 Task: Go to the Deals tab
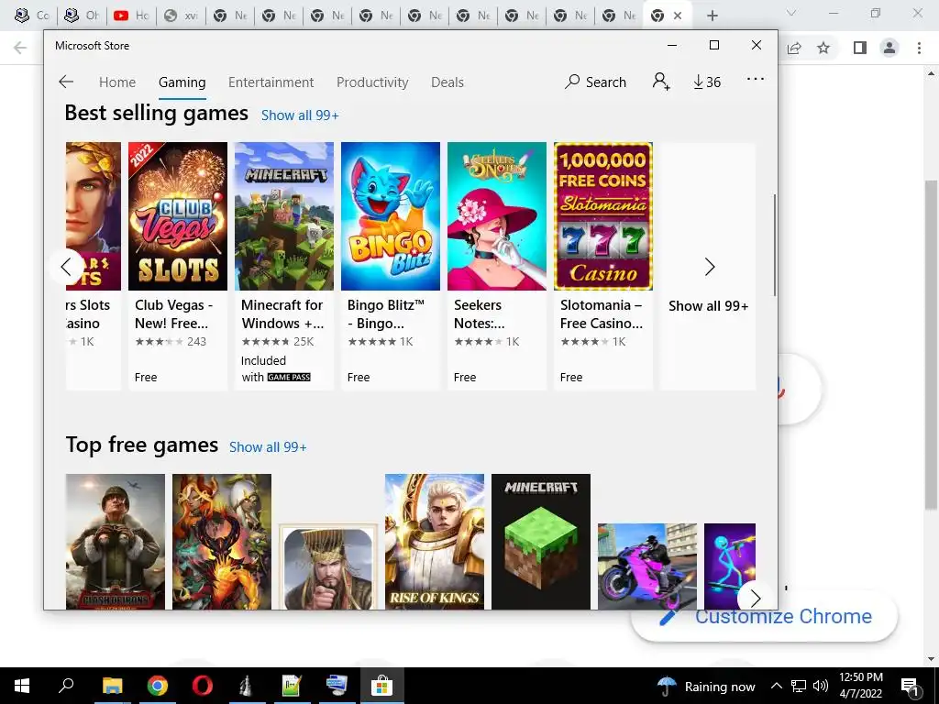pyautogui.click(x=447, y=82)
